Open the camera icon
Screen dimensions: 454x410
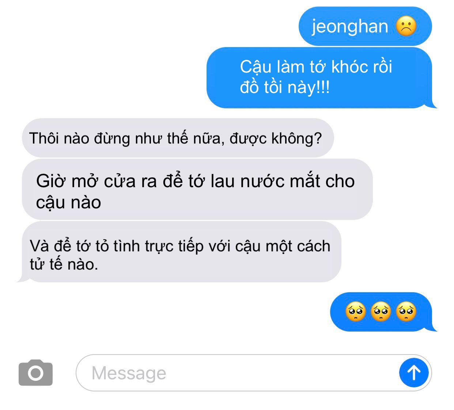pyautogui.click(x=35, y=373)
